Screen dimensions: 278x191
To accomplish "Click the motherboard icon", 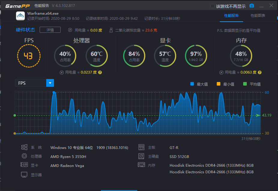I will (141, 147).
